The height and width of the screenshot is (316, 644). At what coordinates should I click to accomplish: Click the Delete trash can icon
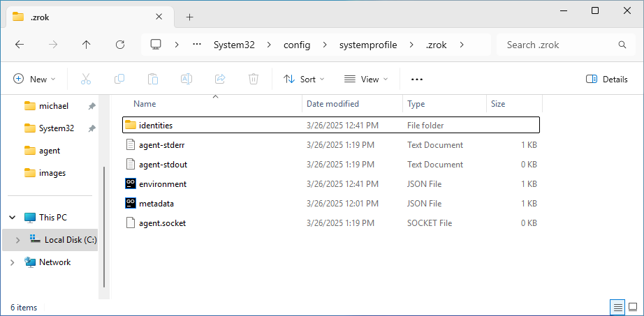[254, 80]
